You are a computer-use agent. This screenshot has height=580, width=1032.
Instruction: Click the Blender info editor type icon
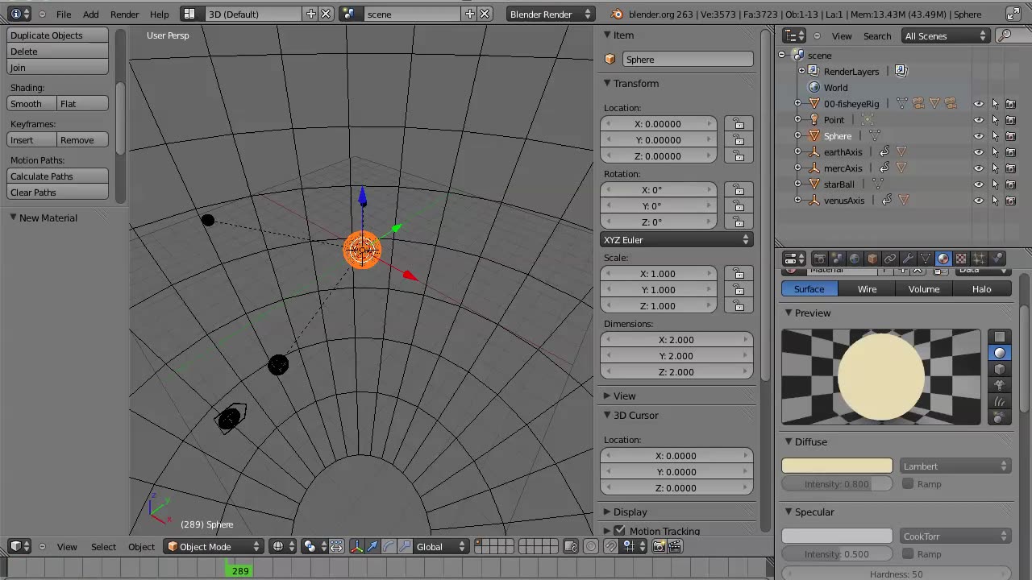tap(20, 14)
